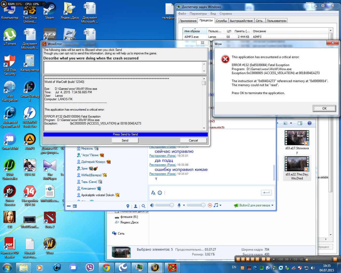Screen dimensions: 341x273
Task: Click Cancel in the WowError dialog
Action: pos(193,140)
